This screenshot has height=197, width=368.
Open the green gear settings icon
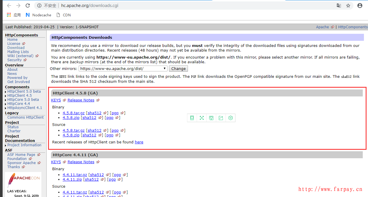[x=230, y=118]
